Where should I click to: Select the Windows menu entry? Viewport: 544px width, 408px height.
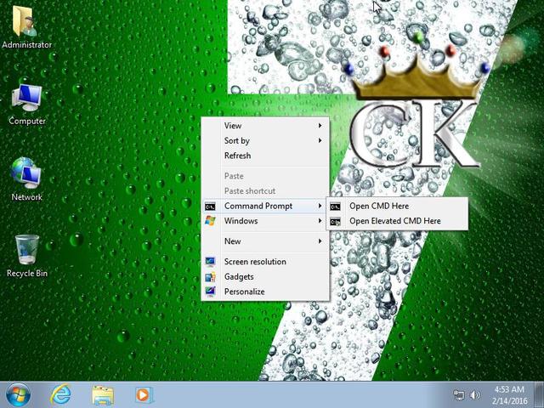[x=265, y=221]
